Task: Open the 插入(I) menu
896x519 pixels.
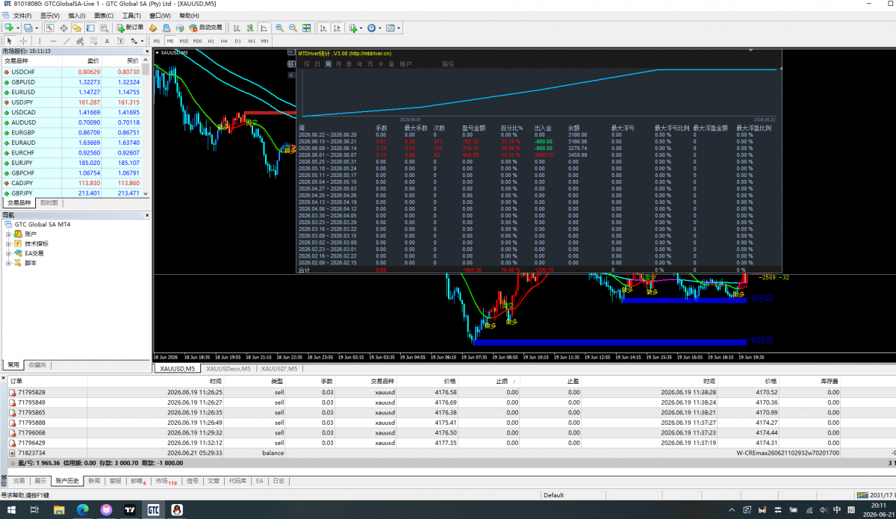Action: pyautogui.click(x=76, y=15)
